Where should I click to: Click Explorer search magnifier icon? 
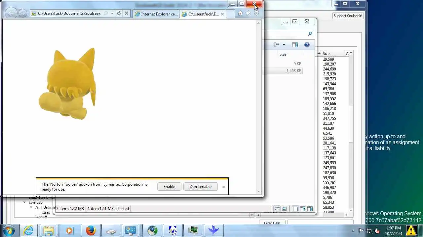(x=310, y=34)
